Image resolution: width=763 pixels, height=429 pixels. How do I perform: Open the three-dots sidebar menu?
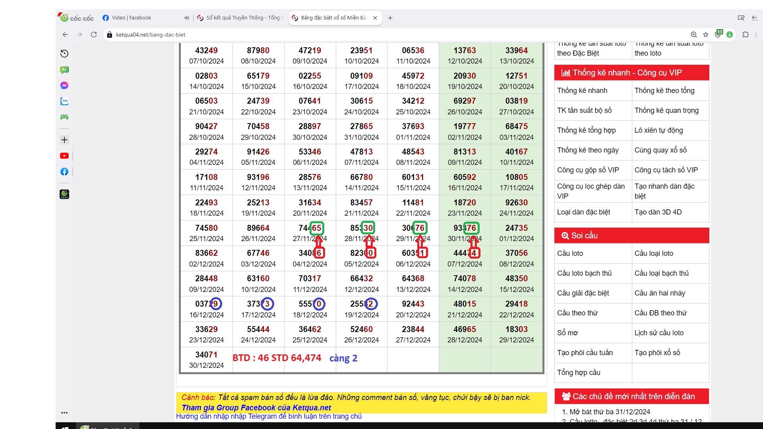click(x=64, y=413)
